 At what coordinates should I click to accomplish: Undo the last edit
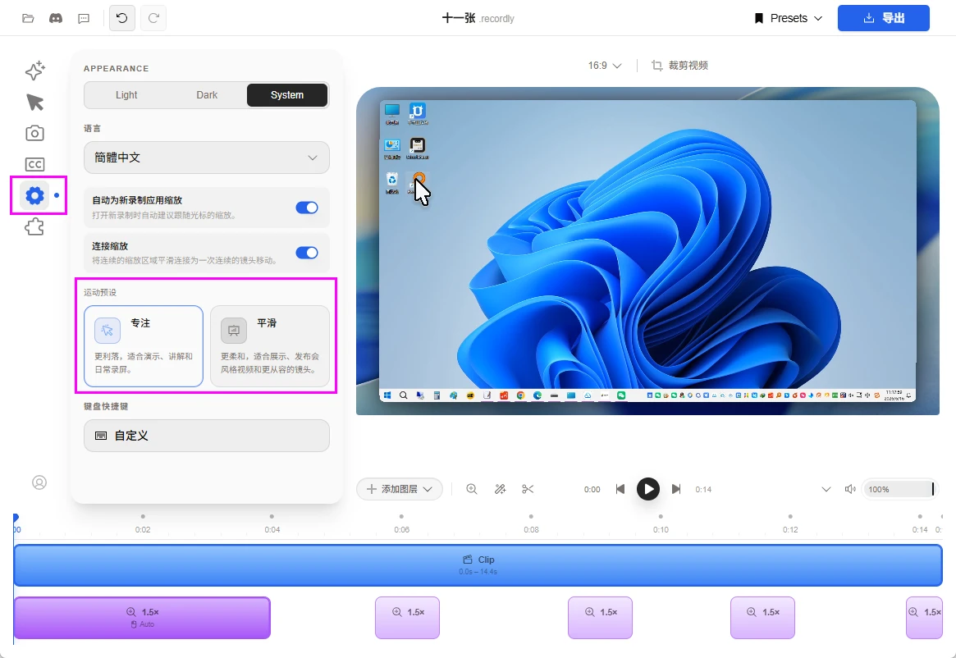pyautogui.click(x=122, y=18)
